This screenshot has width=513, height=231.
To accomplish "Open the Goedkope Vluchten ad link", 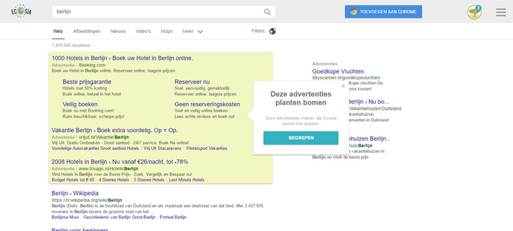I will pos(338,71).
